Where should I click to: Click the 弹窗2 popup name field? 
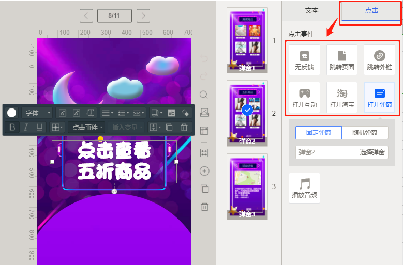coord(325,152)
